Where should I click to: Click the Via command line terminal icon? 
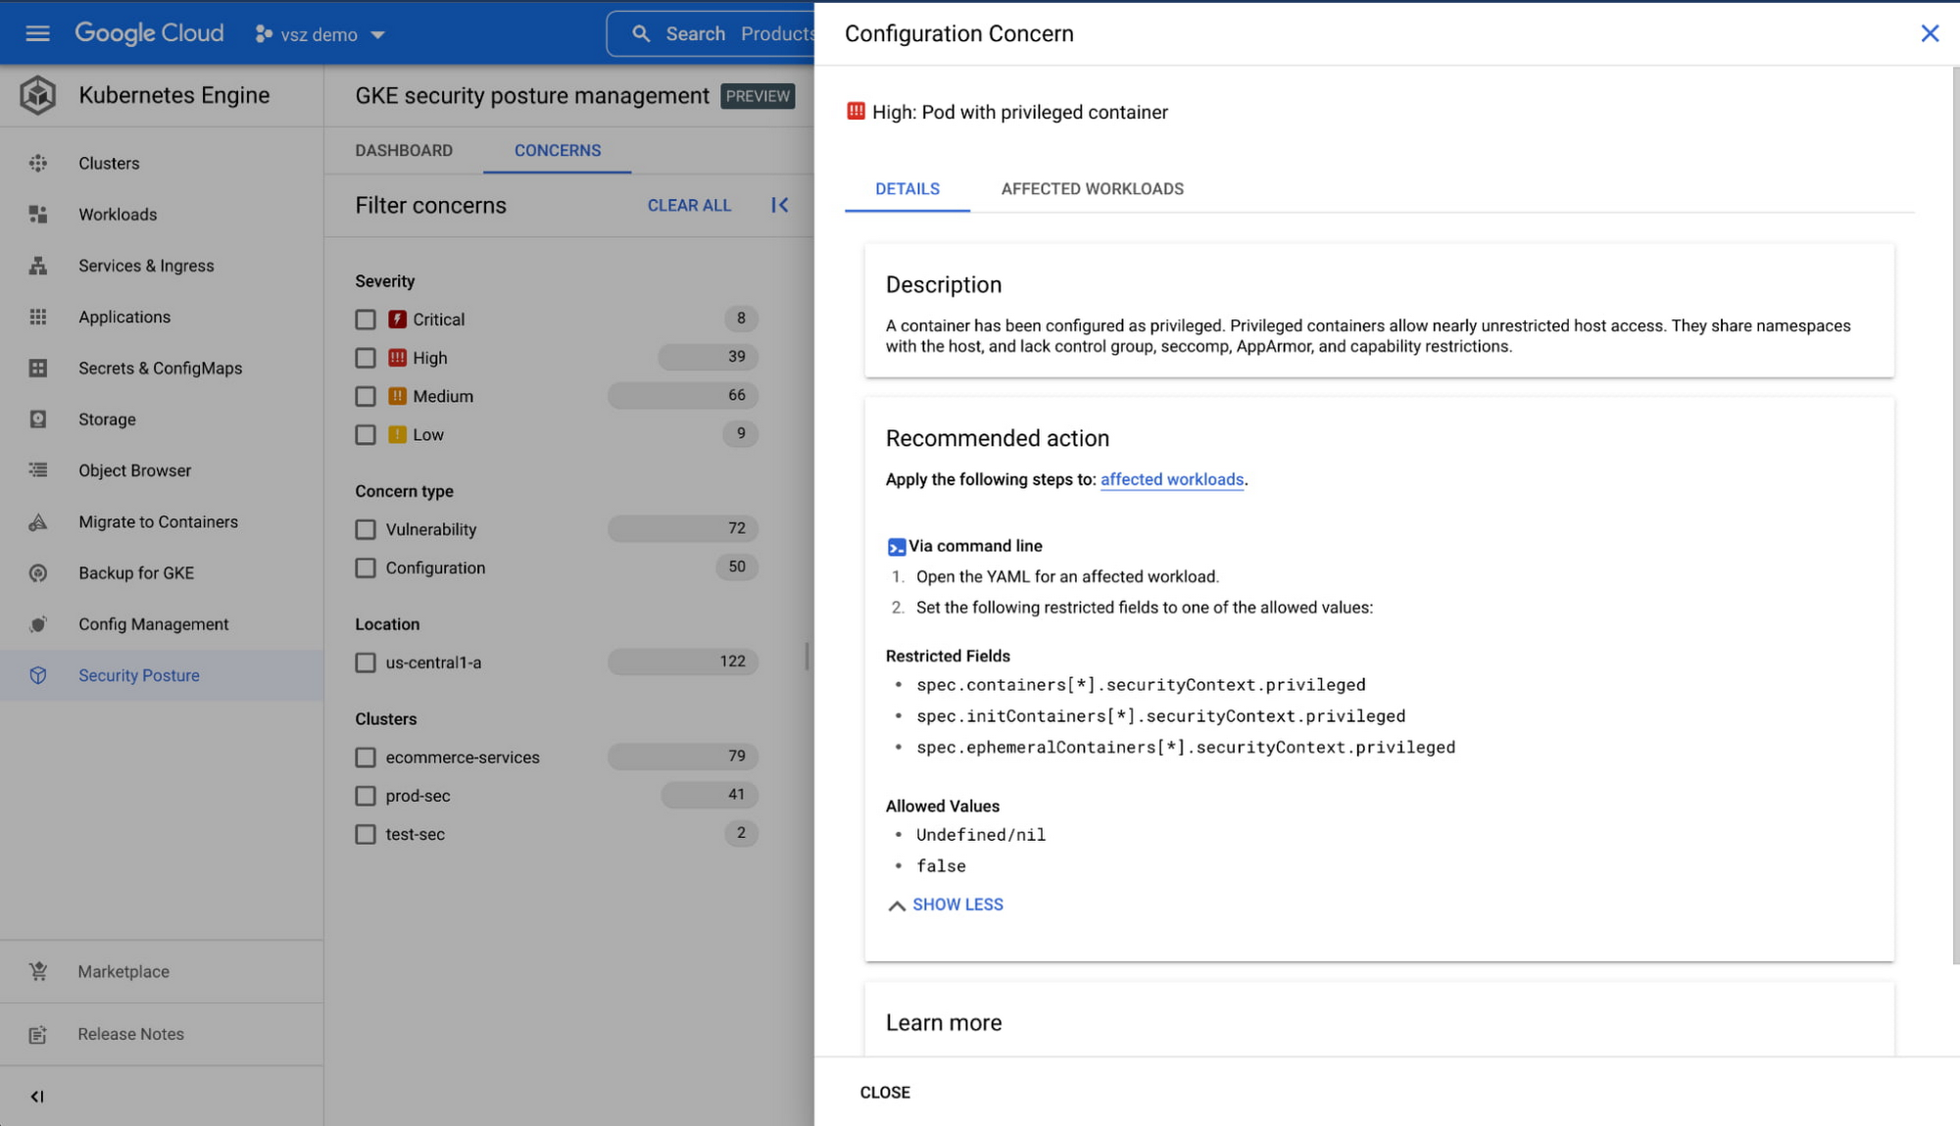(896, 547)
